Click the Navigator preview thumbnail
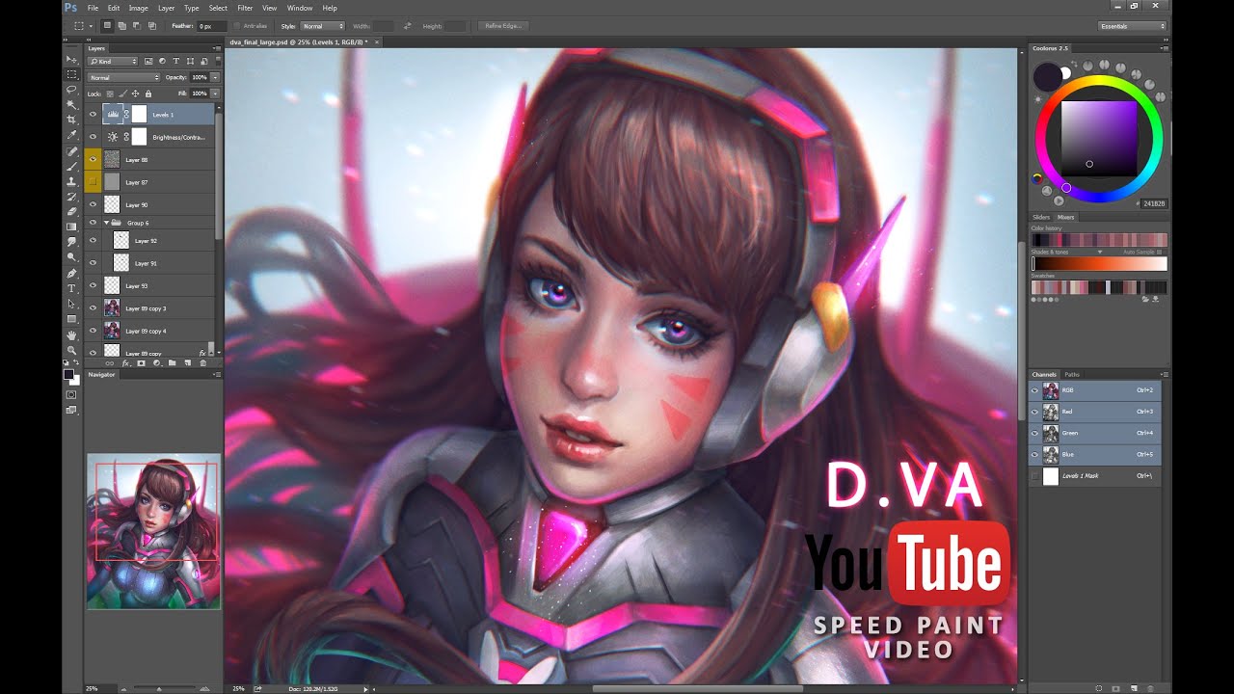1234x694 pixels. click(154, 531)
